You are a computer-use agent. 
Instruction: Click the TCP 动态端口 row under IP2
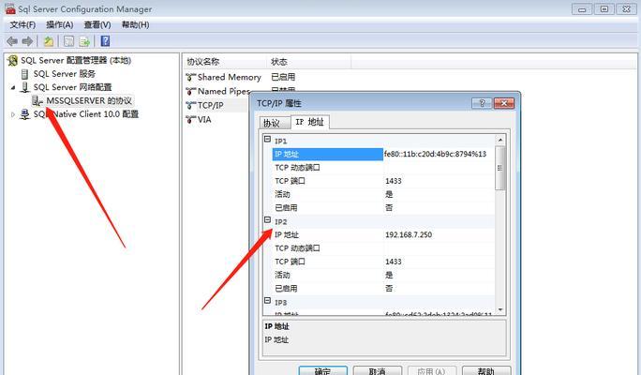383,248
